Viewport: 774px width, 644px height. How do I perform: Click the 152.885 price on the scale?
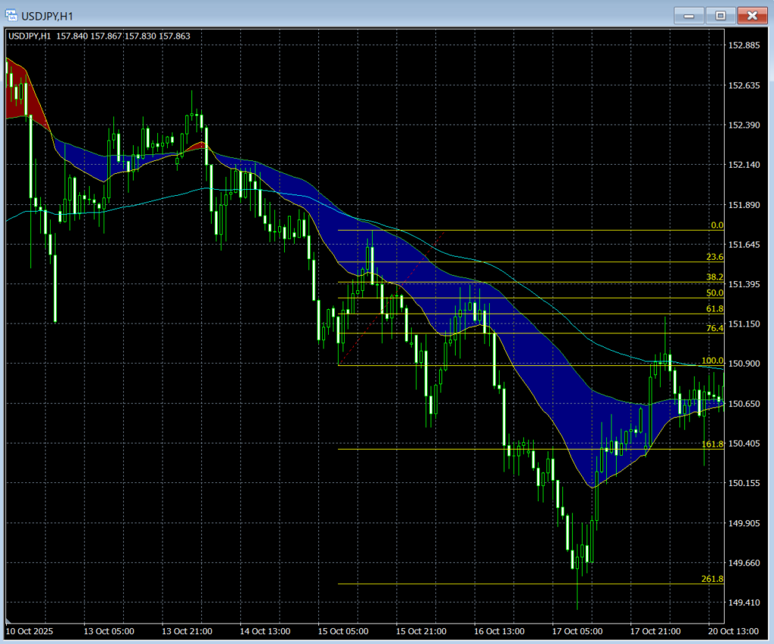tap(742, 45)
